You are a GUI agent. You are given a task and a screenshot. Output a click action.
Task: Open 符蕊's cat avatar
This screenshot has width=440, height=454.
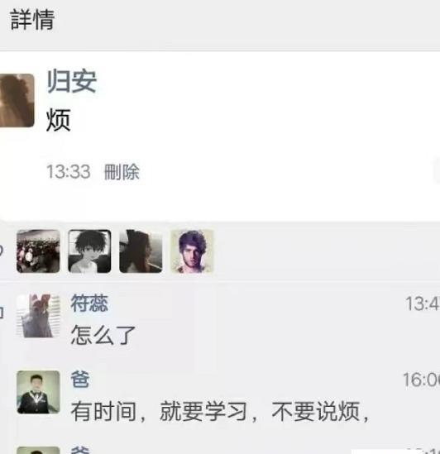[38, 316]
